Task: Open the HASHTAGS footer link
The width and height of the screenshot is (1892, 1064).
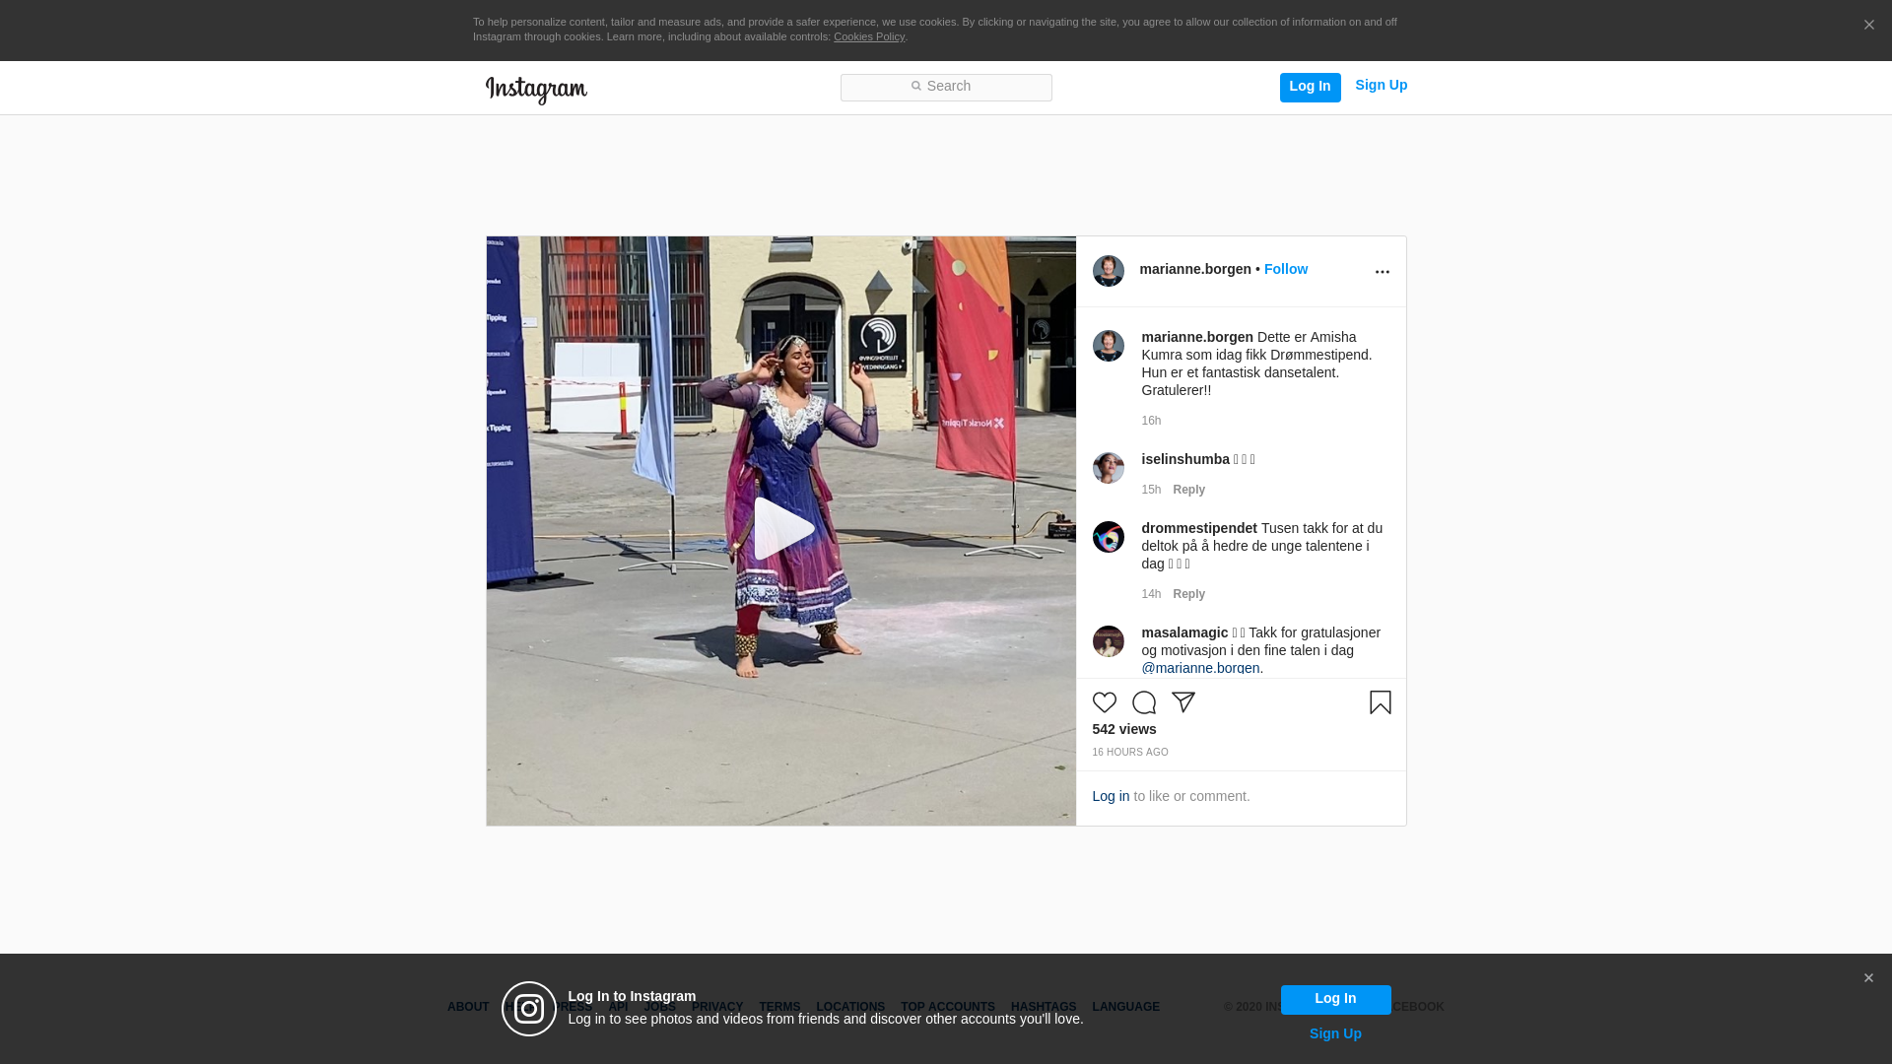Action: coord(1043,1008)
